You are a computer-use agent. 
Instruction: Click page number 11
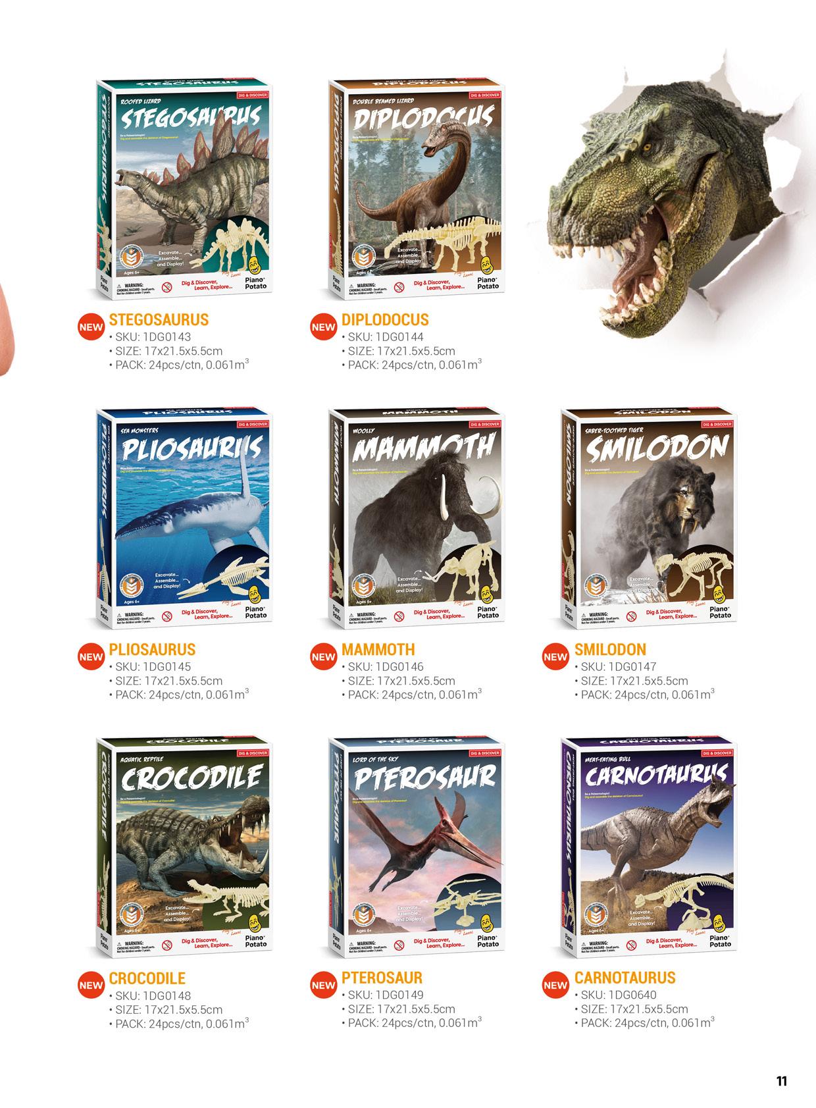(x=782, y=1081)
